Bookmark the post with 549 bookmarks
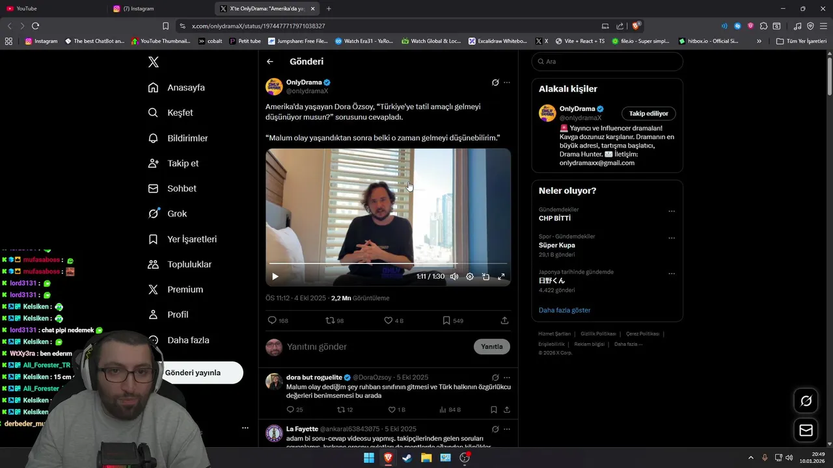 (x=452, y=320)
